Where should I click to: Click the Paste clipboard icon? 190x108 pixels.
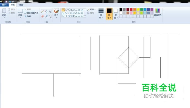[x=4, y=11]
